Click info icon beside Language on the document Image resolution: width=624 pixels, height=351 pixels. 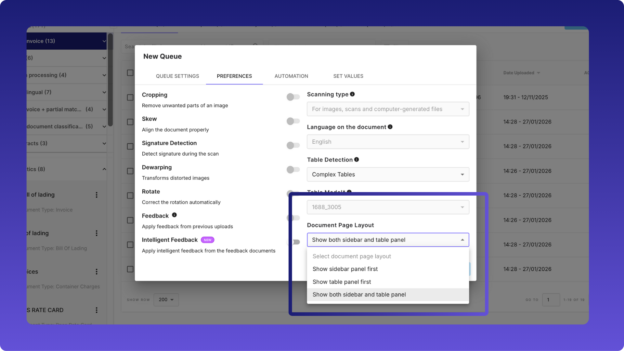(390, 127)
